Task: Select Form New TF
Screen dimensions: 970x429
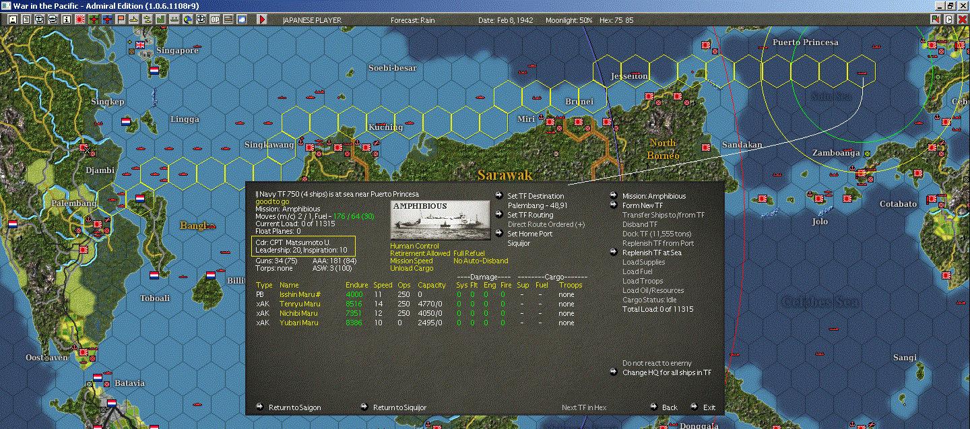Action: coord(643,205)
